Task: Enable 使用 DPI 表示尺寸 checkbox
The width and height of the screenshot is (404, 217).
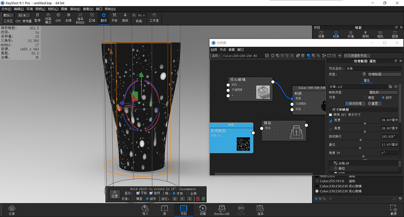Action: click(331, 115)
